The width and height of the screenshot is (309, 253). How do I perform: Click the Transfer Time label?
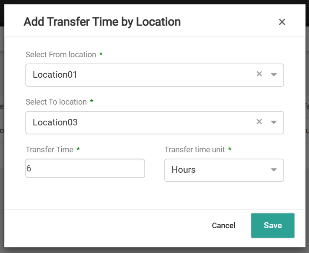pos(50,150)
